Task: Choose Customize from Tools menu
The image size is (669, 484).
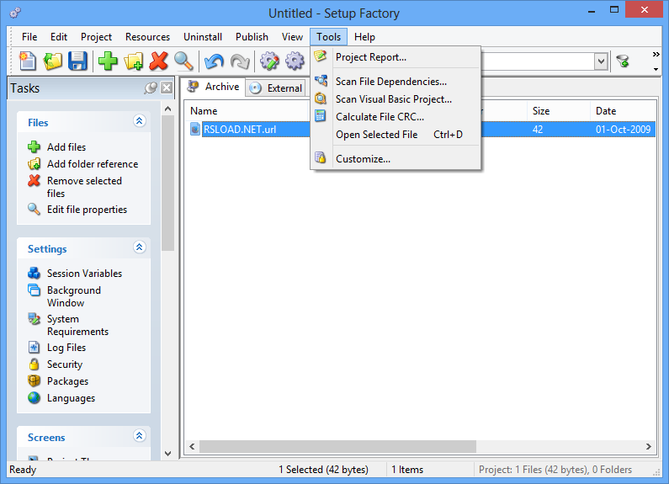Action: tap(396, 159)
